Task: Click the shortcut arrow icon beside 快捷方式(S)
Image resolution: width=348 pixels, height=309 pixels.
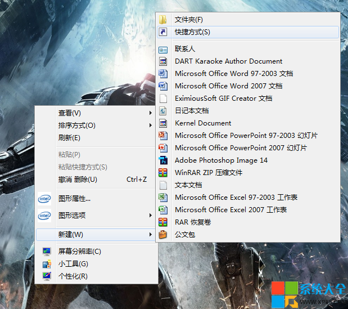Action: pyautogui.click(x=163, y=32)
